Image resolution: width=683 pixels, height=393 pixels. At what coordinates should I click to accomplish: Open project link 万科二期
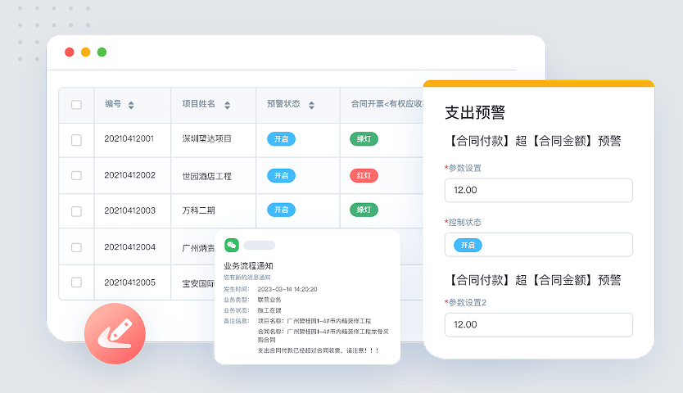[x=198, y=210]
